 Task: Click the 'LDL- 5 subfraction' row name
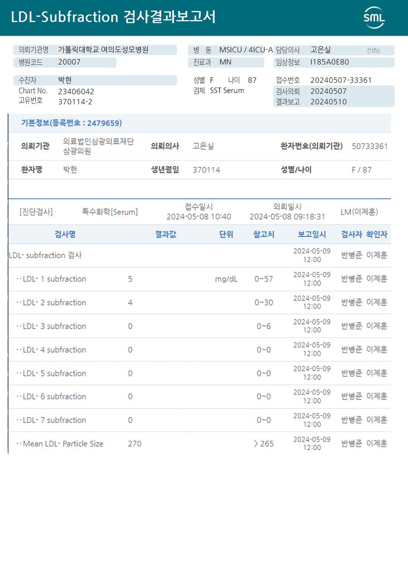pyautogui.click(x=54, y=373)
